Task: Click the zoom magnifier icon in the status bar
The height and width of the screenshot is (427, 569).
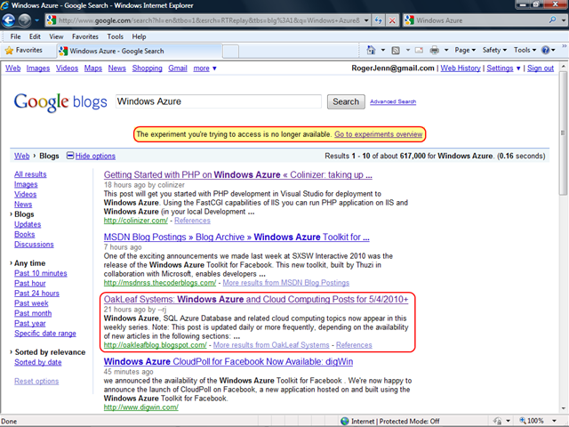Action: click(523, 421)
